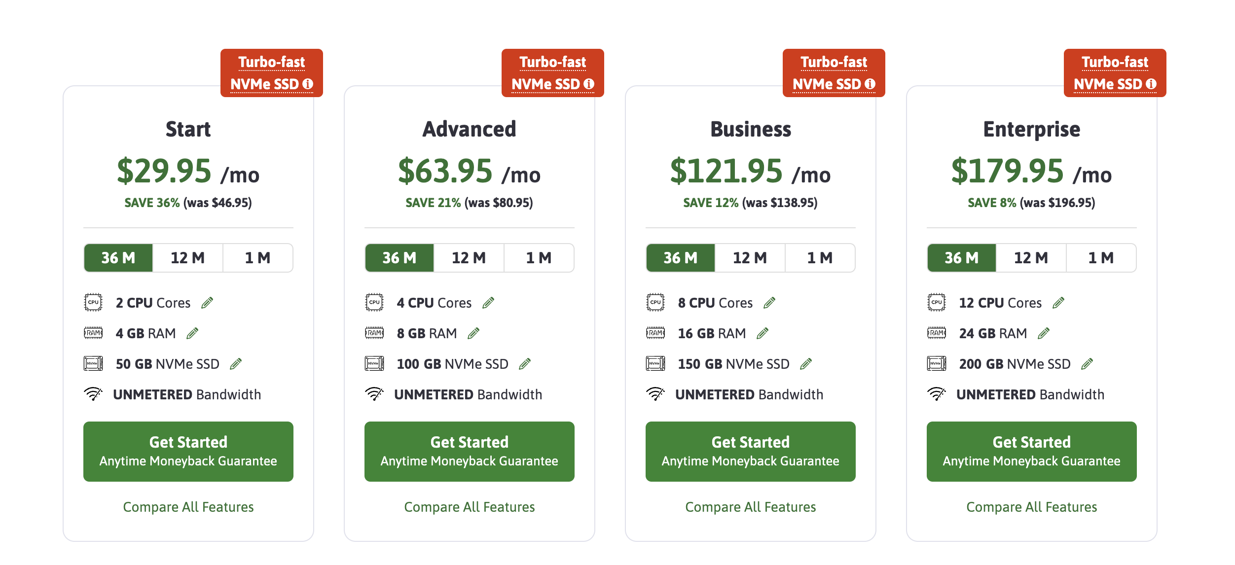Click pencil icon next to 16 GB RAM
This screenshot has width=1235, height=565.
(x=763, y=334)
